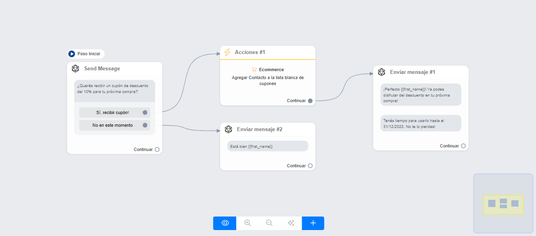This screenshot has height=236, width=536.
Task: Click the Paso Inicial play icon
Action: tap(72, 54)
